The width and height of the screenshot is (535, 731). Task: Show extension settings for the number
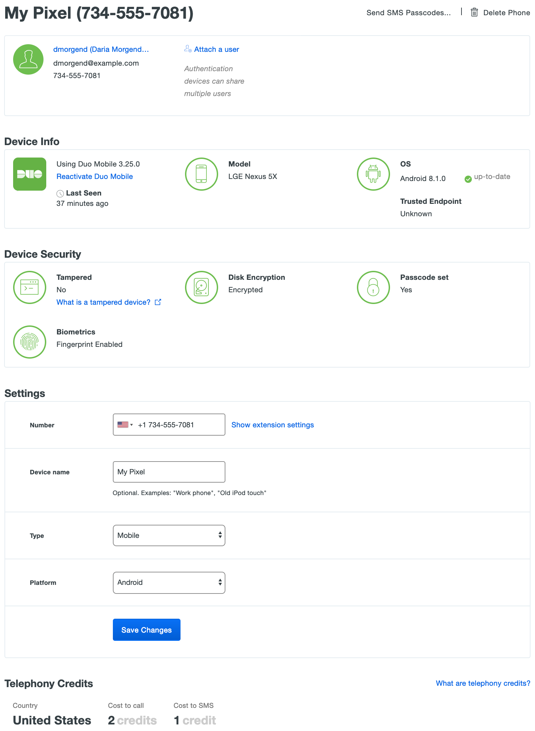272,425
